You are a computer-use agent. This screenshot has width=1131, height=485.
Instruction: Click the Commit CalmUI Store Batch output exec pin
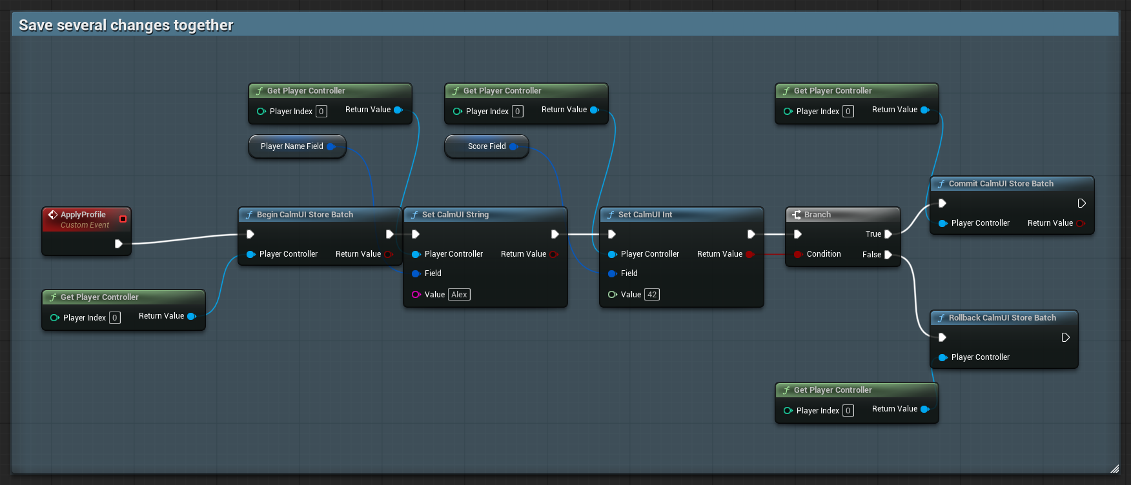point(1082,203)
